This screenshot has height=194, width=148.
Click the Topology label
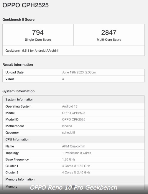(12, 153)
